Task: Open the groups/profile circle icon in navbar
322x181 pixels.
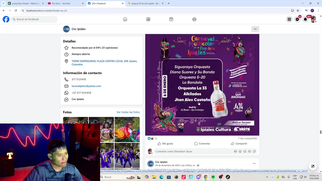Action: [194, 19]
